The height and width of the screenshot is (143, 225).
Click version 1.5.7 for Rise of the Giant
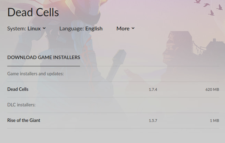[x=153, y=121]
